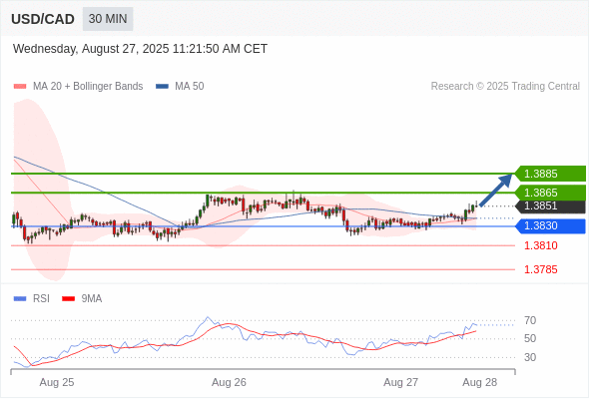Click the Aug 26 date axis label

229,382
